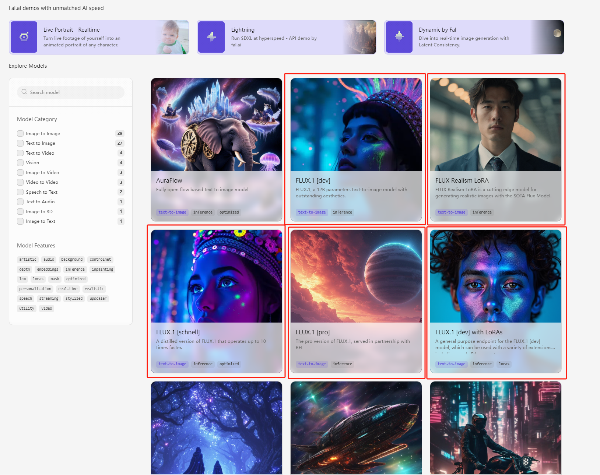The image size is (600, 475).
Task: Open the Live Portrait - Realtime demo
Action: click(99, 37)
